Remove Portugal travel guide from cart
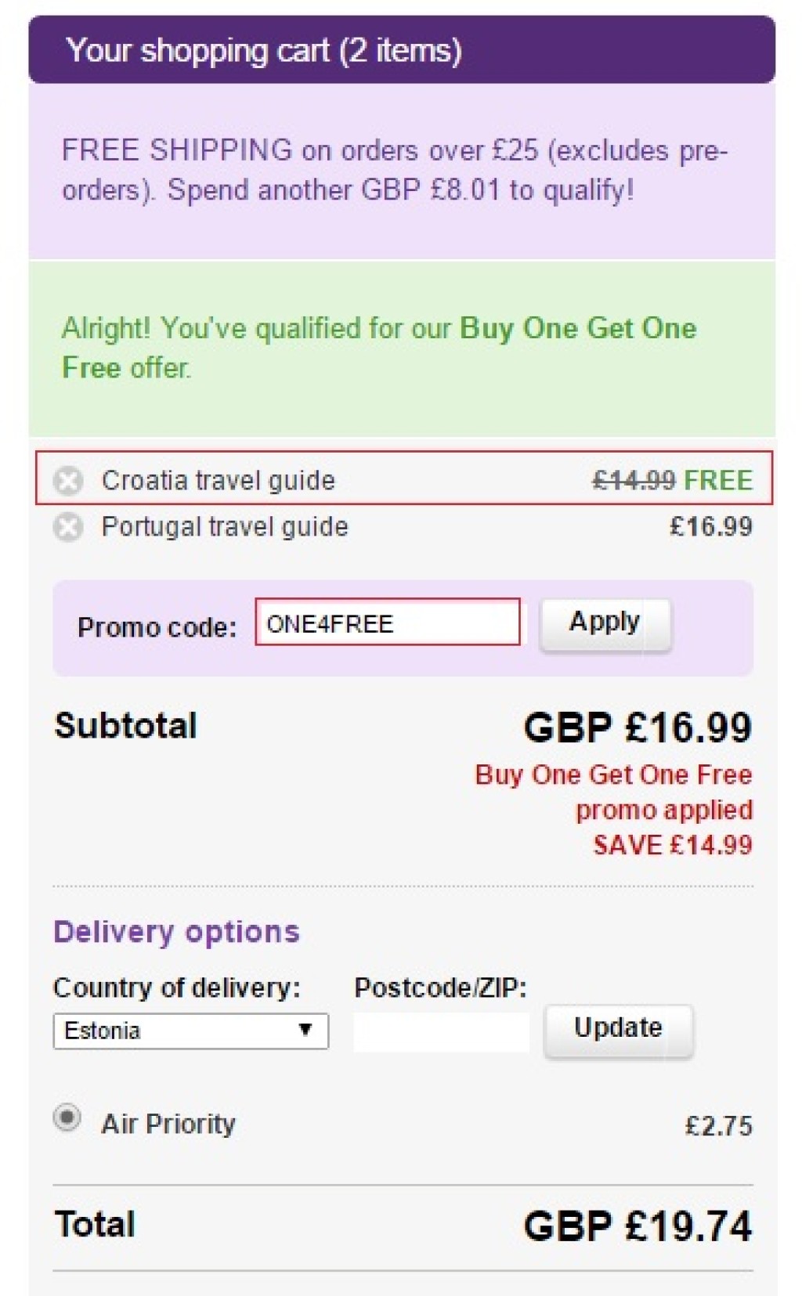 coord(68,527)
